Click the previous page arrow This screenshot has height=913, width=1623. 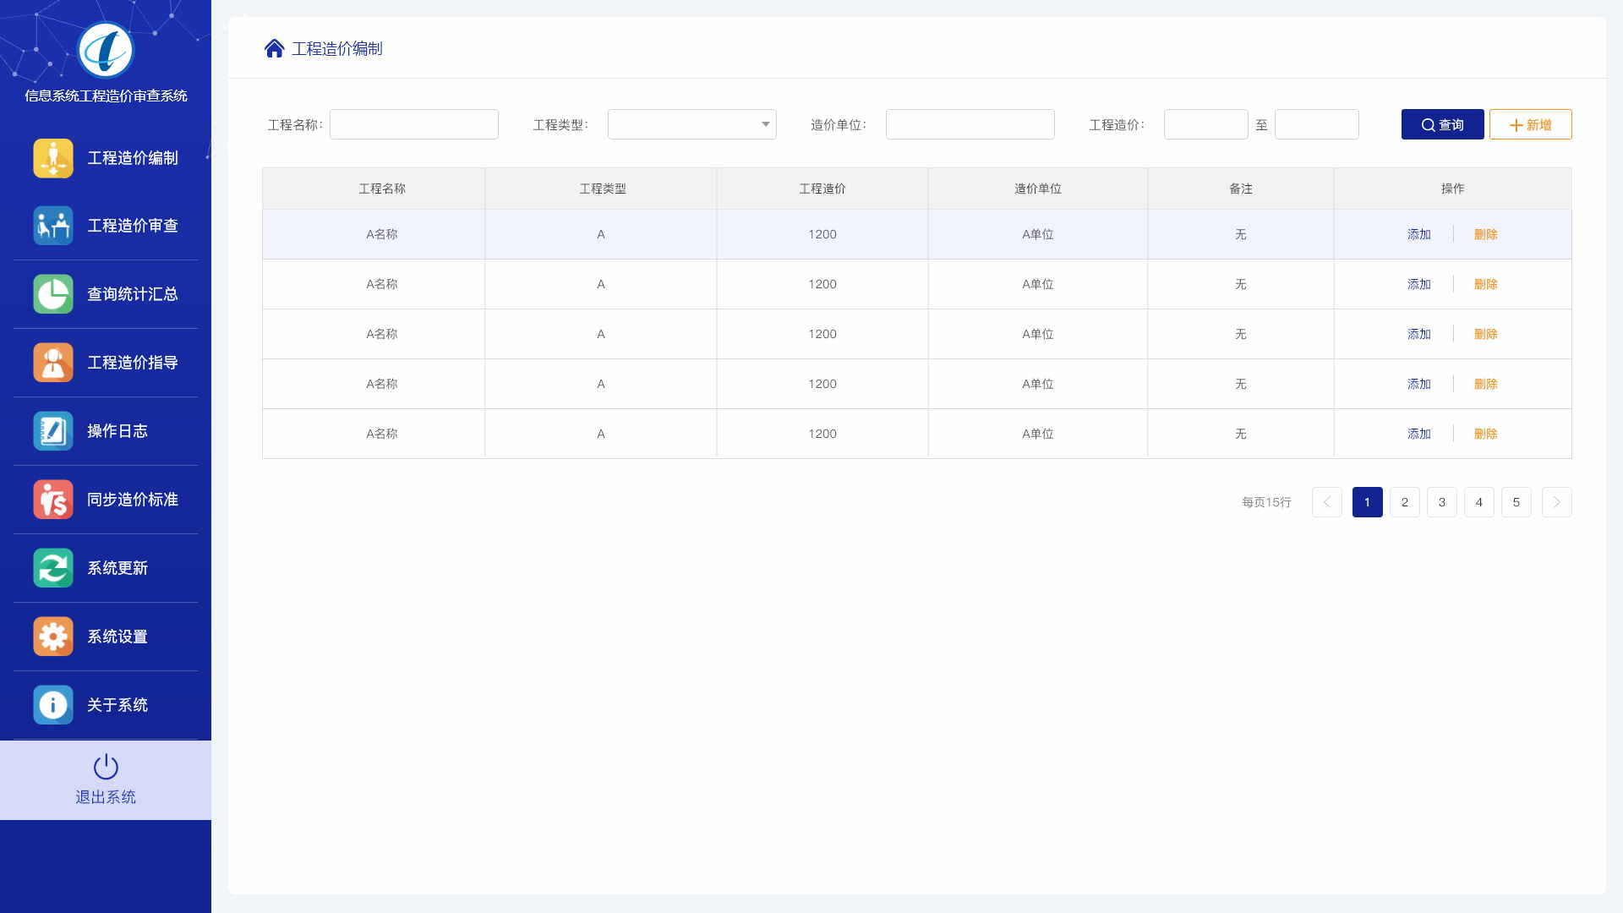1326,502
